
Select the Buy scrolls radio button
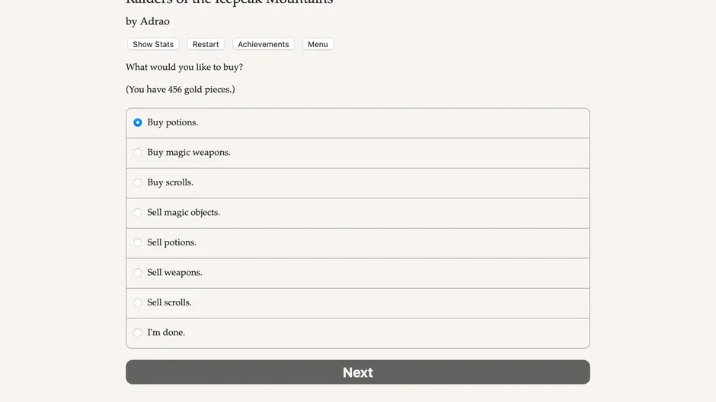(x=137, y=183)
